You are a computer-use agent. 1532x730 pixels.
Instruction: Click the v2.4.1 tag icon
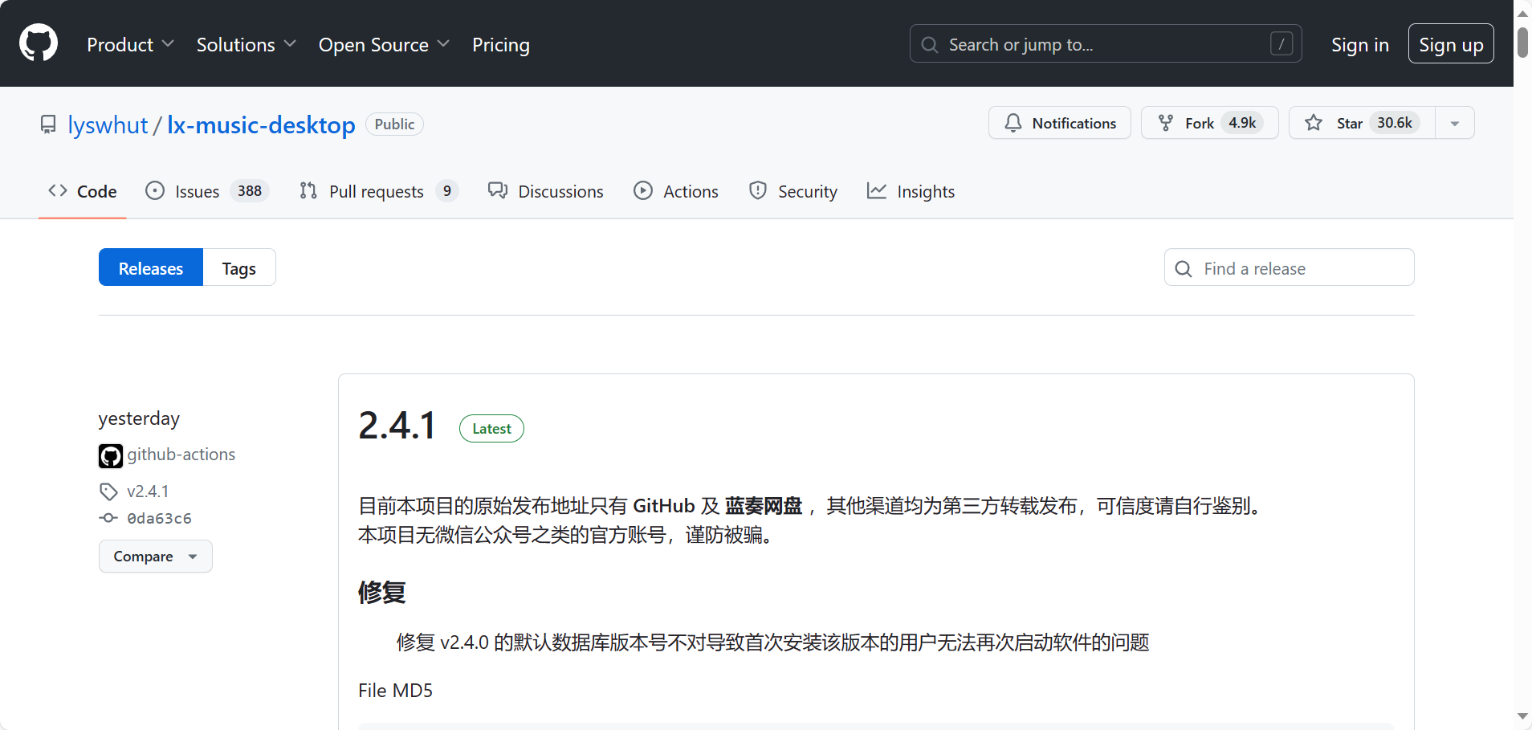(108, 491)
